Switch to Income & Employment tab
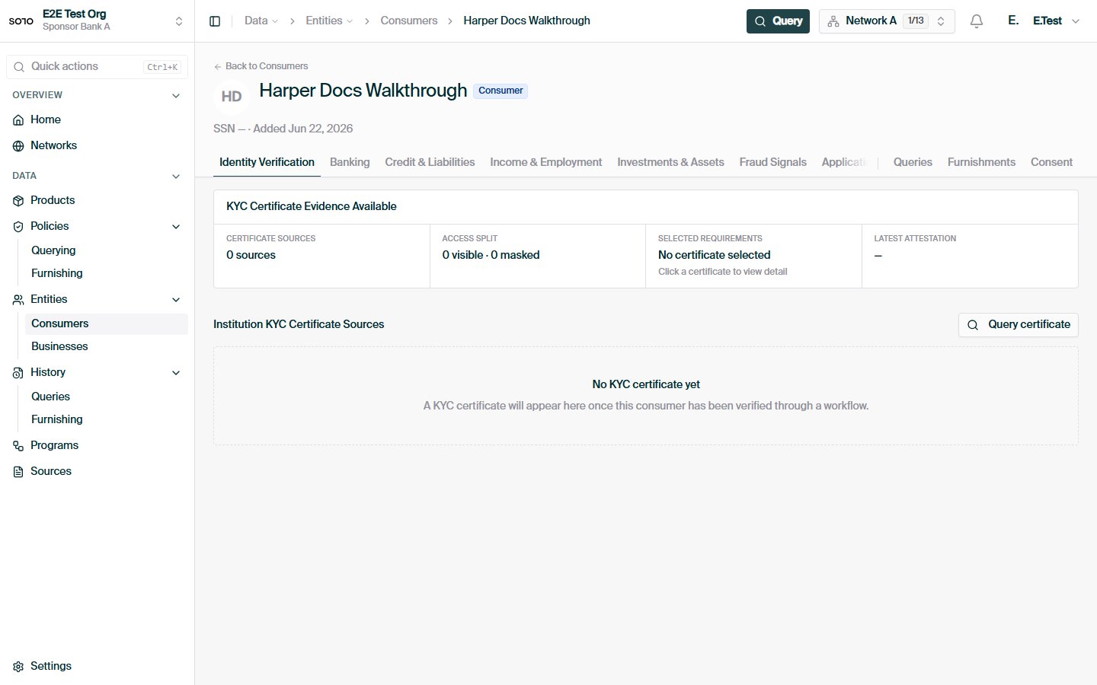This screenshot has height=685, width=1097. [x=545, y=162]
